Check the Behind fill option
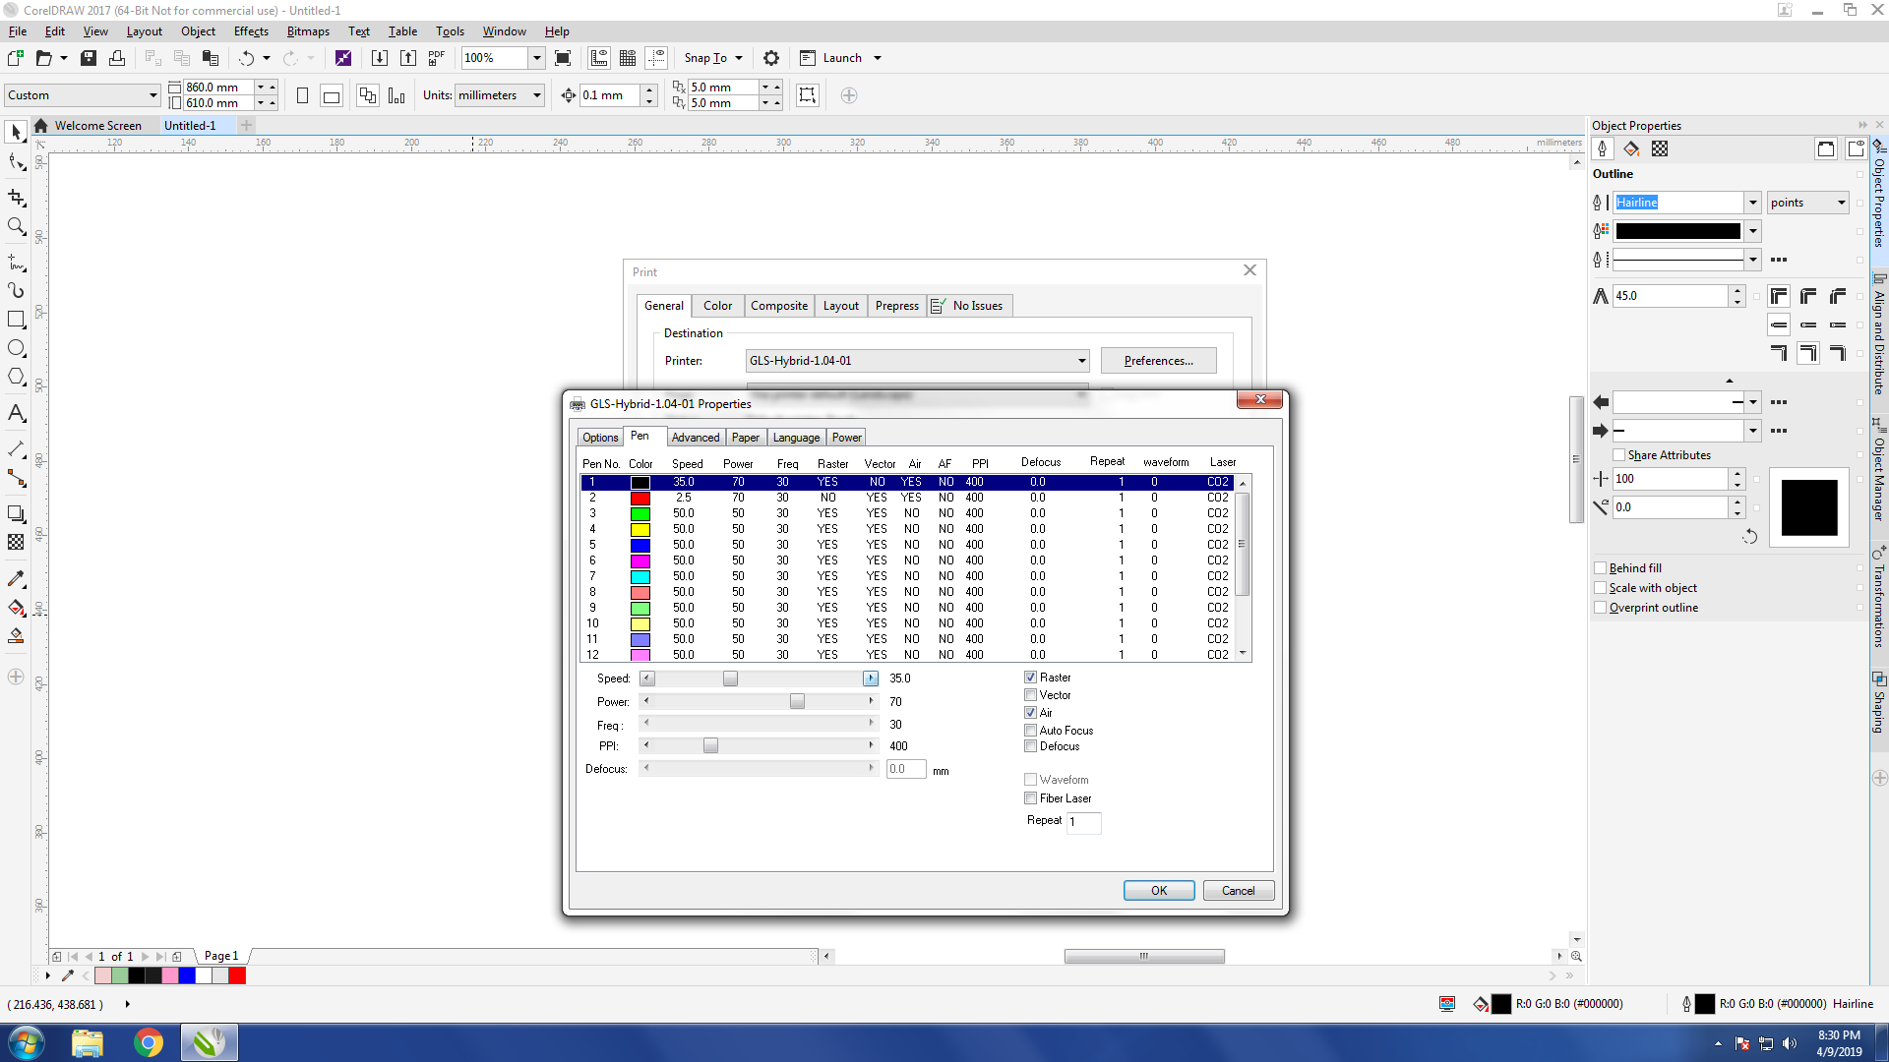The image size is (1889, 1062). pyautogui.click(x=1601, y=568)
